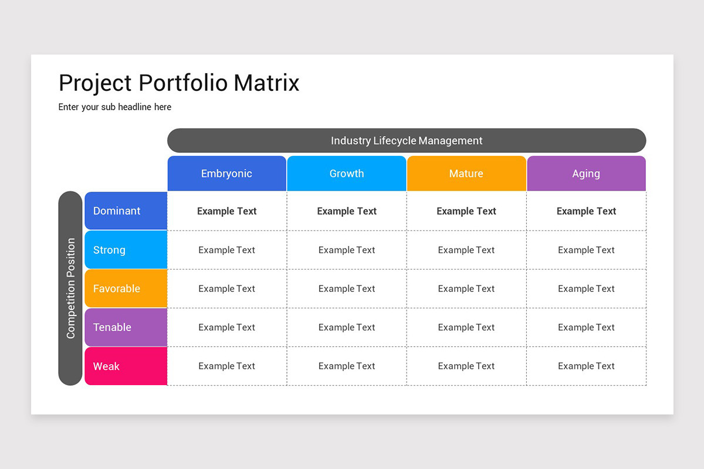Select the Favorable row Mature column cell
This screenshot has height=469, width=704.
point(466,288)
